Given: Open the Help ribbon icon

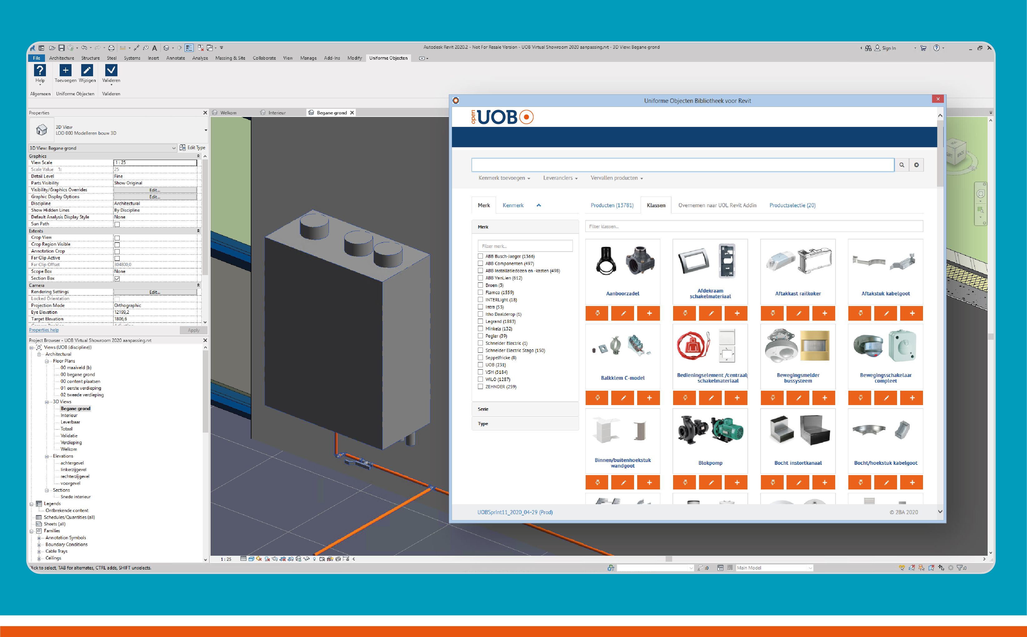Looking at the screenshot, I should 40,70.
